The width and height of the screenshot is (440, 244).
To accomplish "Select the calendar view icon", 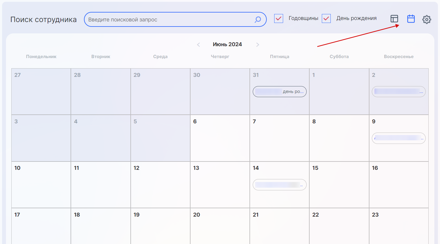I will click(x=411, y=19).
